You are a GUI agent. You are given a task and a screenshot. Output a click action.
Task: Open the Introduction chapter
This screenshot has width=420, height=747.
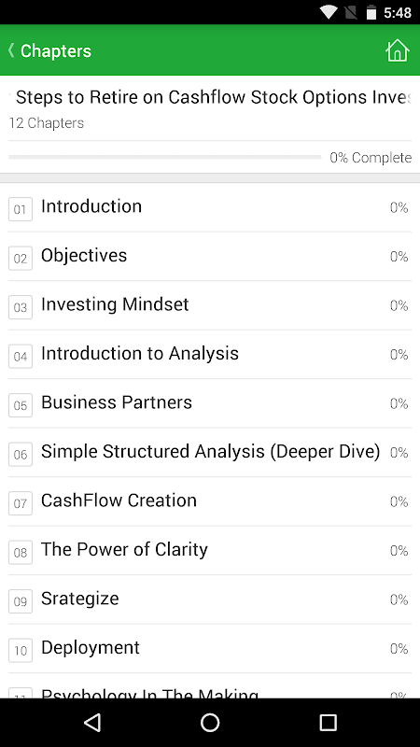tap(210, 207)
